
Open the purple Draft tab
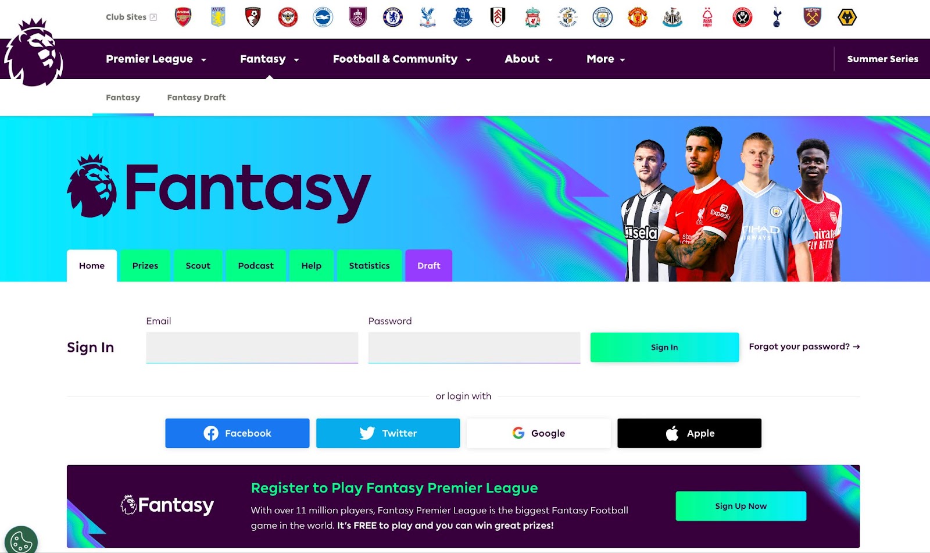coord(429,266)
